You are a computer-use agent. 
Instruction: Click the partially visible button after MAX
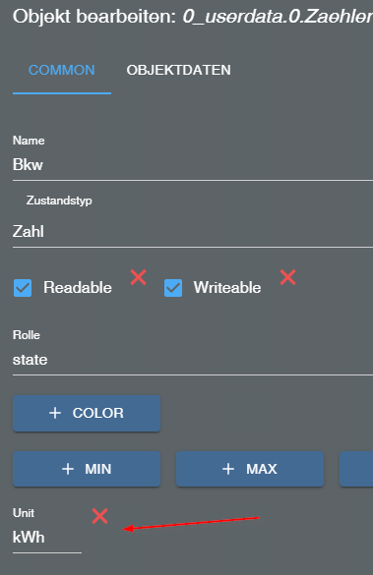point(356,469)
